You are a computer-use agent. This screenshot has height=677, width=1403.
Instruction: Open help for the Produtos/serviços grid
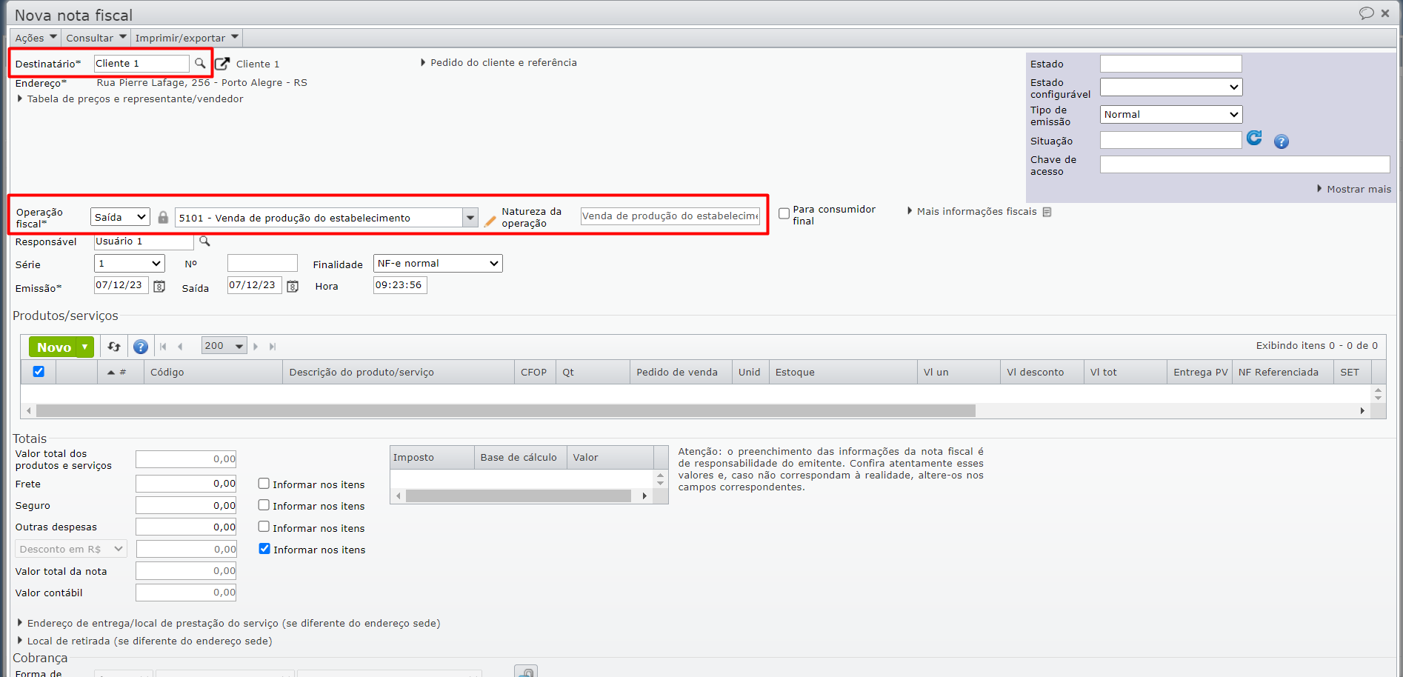click(141, 347)
